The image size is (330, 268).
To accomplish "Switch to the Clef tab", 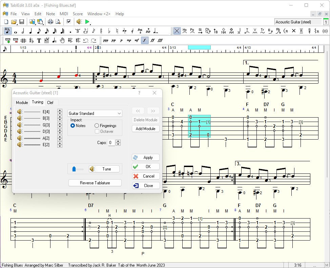I will 50,102.
